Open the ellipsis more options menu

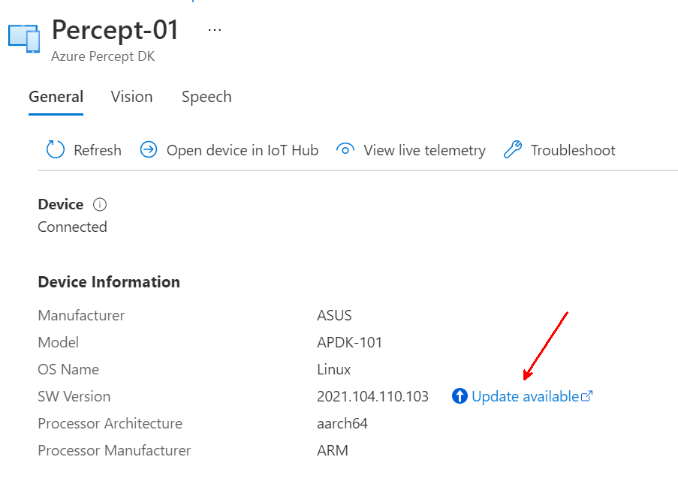[215, 30]
